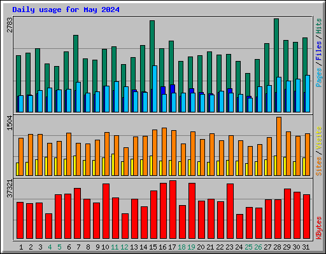Click day 1 on the x-axis
326x254 pixels.
[21, 247]
